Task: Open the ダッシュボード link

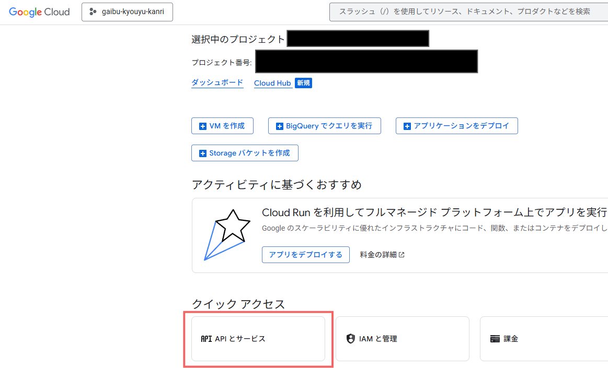Action: 217,82
